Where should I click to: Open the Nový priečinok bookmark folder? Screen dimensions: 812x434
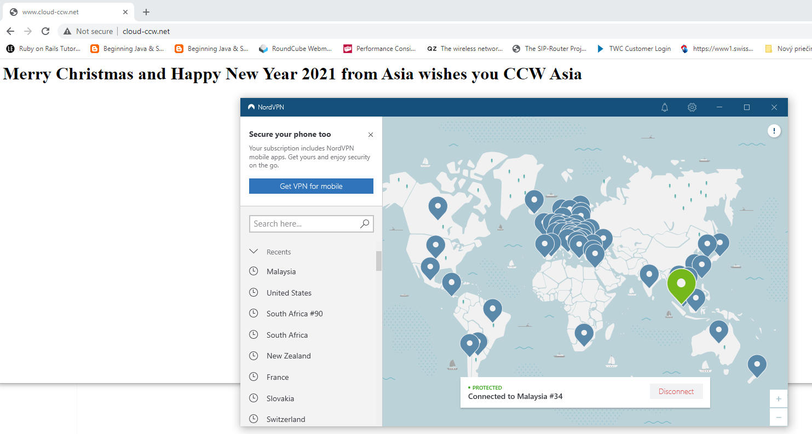coord(788,49)
